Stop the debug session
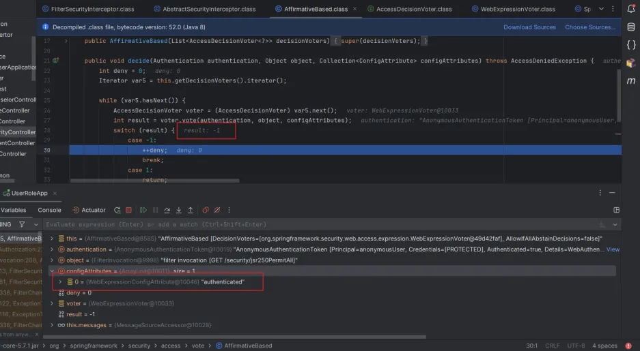The width and height of the screenshot is (640, 351). (128, 210)
